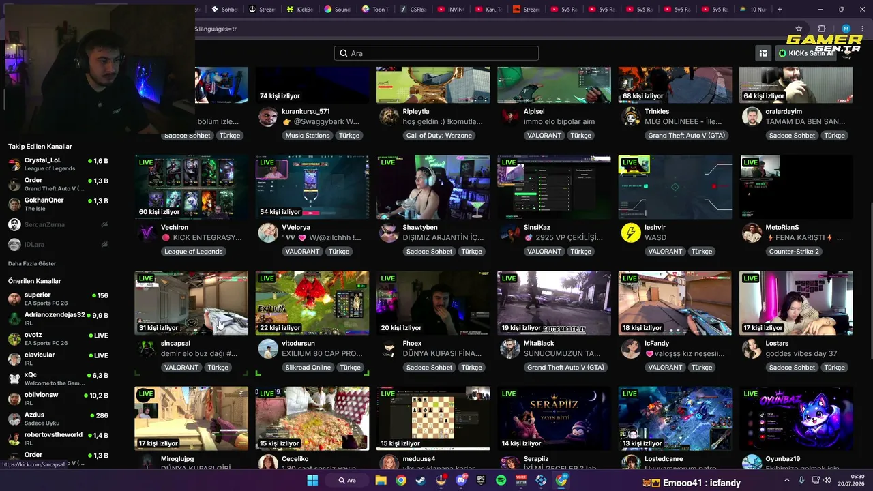The height and width of the screenshot is (491, 873).
Task: Click GokhanOner's avatar in followed channels
Action: [14, 205]
